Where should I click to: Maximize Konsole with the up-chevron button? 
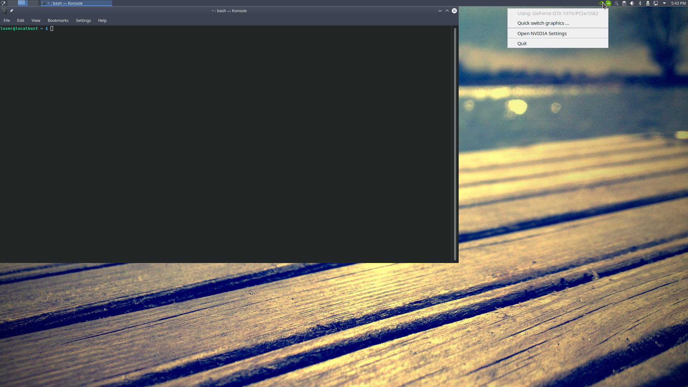[447, 11]
